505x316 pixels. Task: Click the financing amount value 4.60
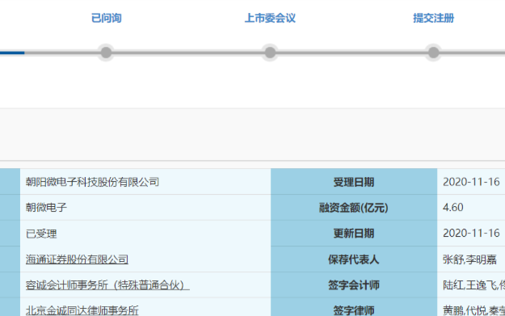point(452,208)
